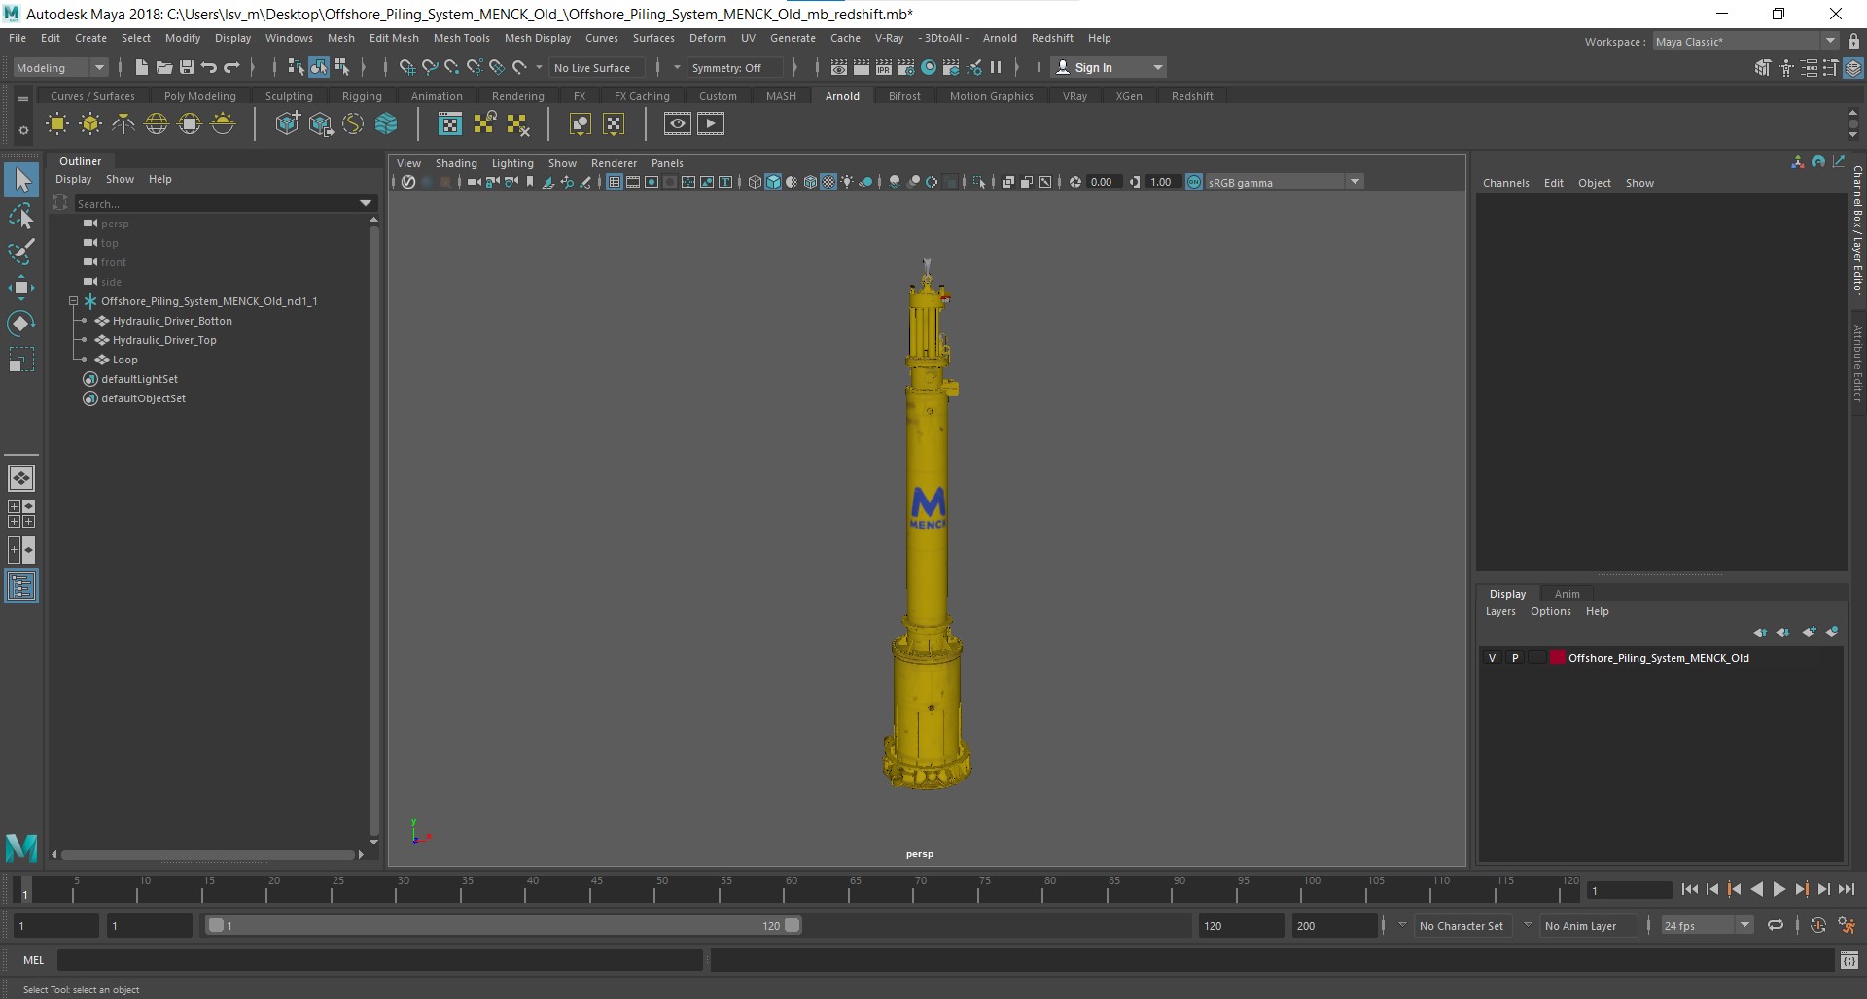
Task: Select the Select tool in the toolbox
Action: point(21,180)
